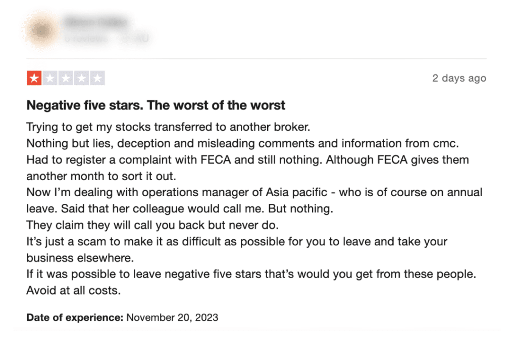Open the blurred reviewer name link
Image resolution: width=517 pixels, height=338 pixels.
(x=96, y=22)
